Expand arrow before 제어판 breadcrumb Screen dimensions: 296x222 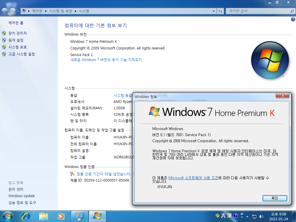click(x=29, y=11)
